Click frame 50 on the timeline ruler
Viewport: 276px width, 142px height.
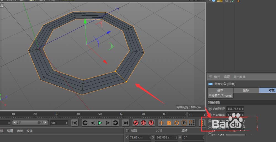pyautogui.click(x=100, y=114)
